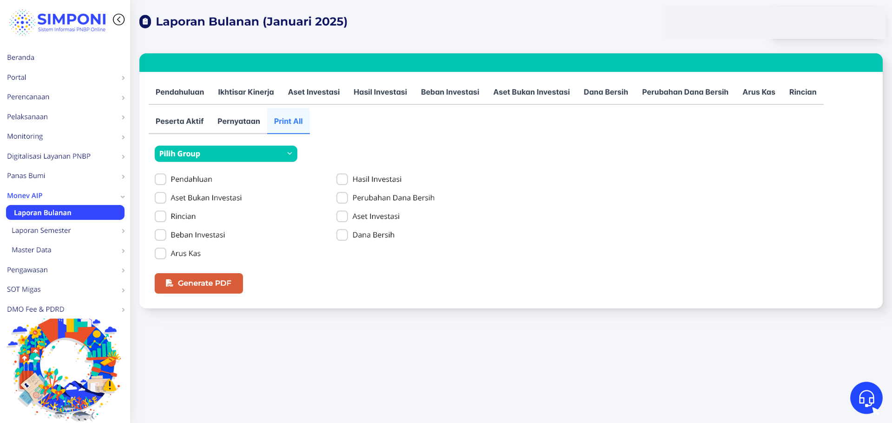Go to Beranda in the sidebar
The height and width of the screenshot is (423, 892).
click(21, 58)
